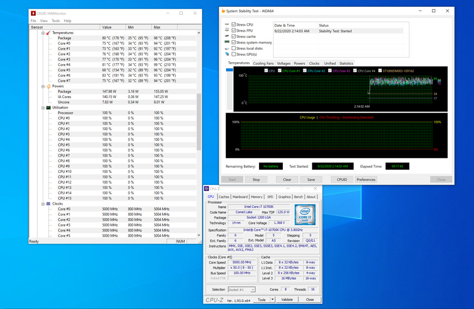The width and height of the screenshot is (474, 309).
Task: Toggle the Stress FPU checkbox
Action: click(234, 31)
